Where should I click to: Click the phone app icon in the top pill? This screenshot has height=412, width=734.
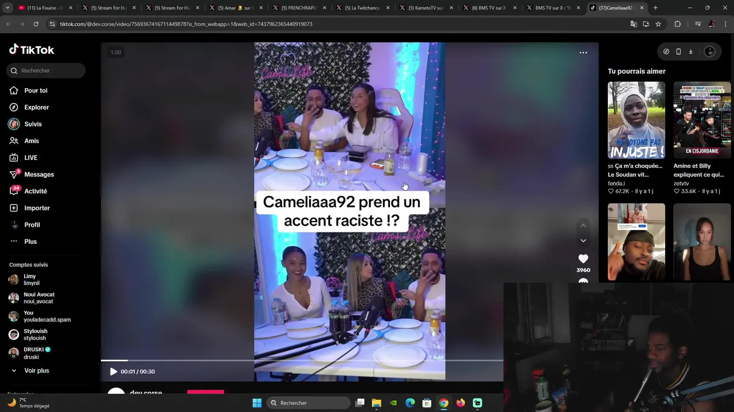(678, 51)
